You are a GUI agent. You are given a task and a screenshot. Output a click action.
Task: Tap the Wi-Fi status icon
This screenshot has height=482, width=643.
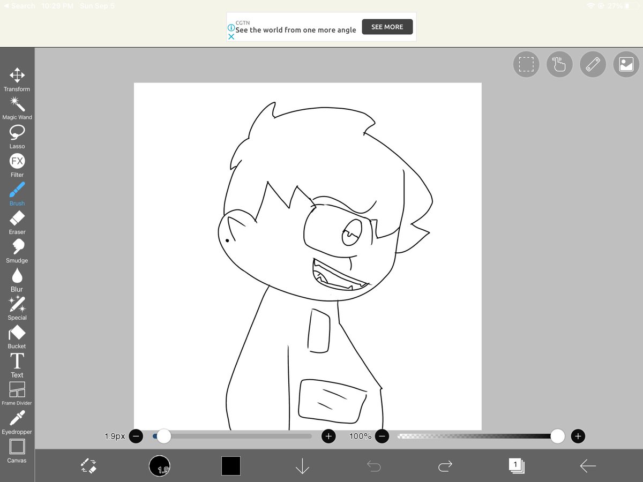coord(590,6)
